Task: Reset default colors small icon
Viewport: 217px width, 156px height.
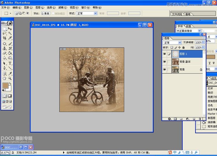Action: 3,90
